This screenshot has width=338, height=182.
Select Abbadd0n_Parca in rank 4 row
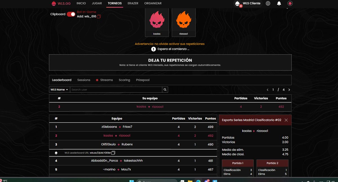pos(104,161)
